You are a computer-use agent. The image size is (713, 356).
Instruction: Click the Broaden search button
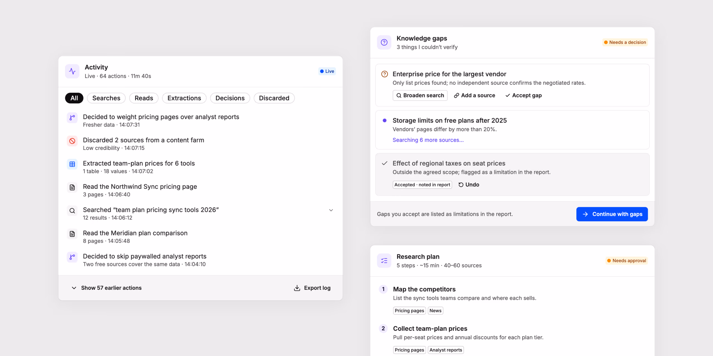420,95
